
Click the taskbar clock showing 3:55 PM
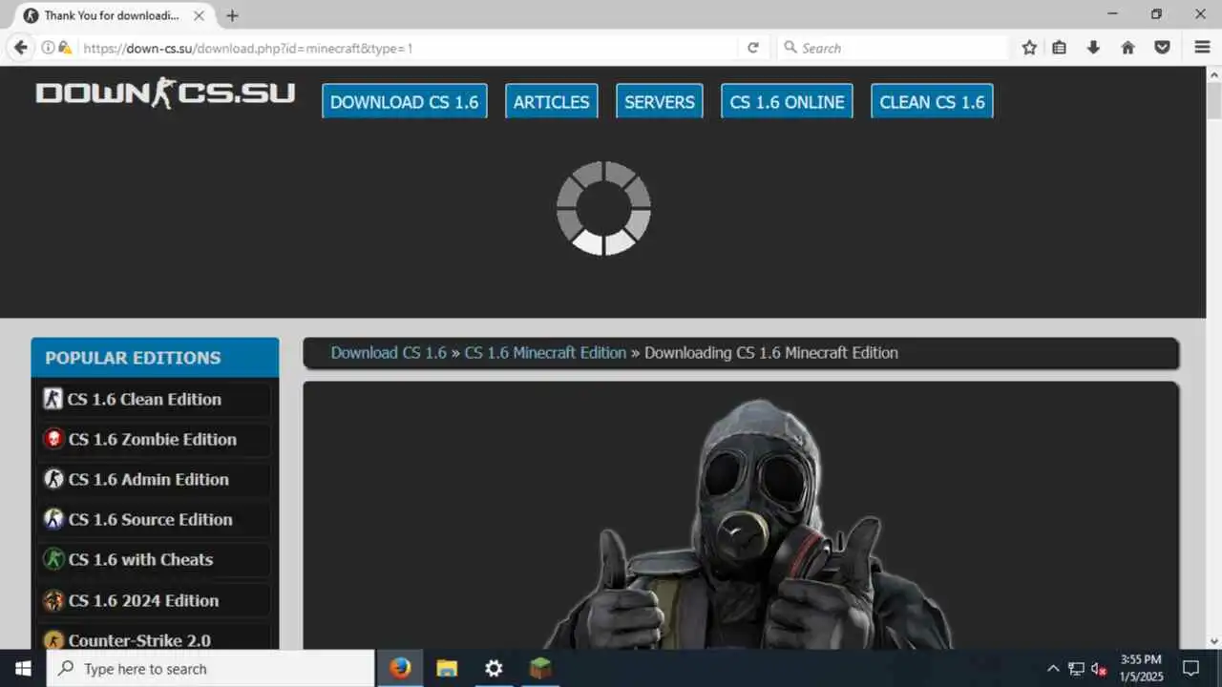(1141, 669)
